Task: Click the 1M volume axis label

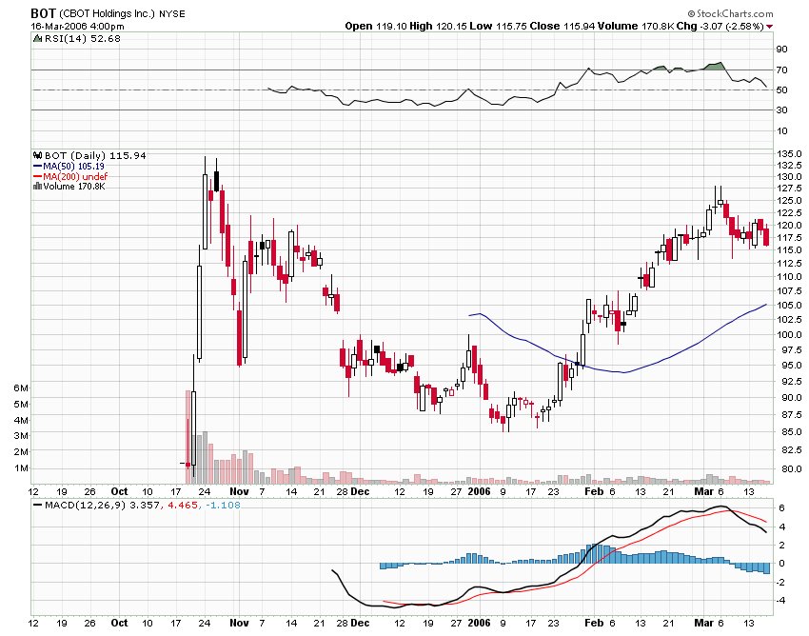Action: 21,468
